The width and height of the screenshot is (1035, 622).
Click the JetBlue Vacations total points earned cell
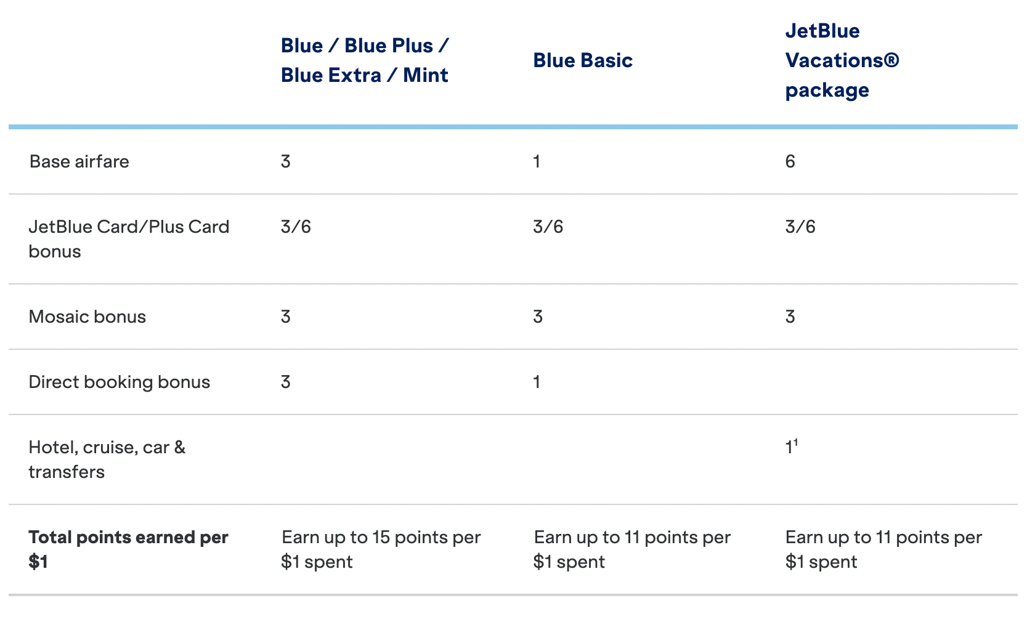(883, 549)
